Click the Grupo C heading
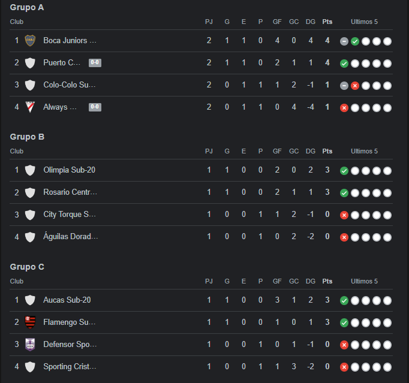Screen dimensions: 409x383 (x=27, y=267)
